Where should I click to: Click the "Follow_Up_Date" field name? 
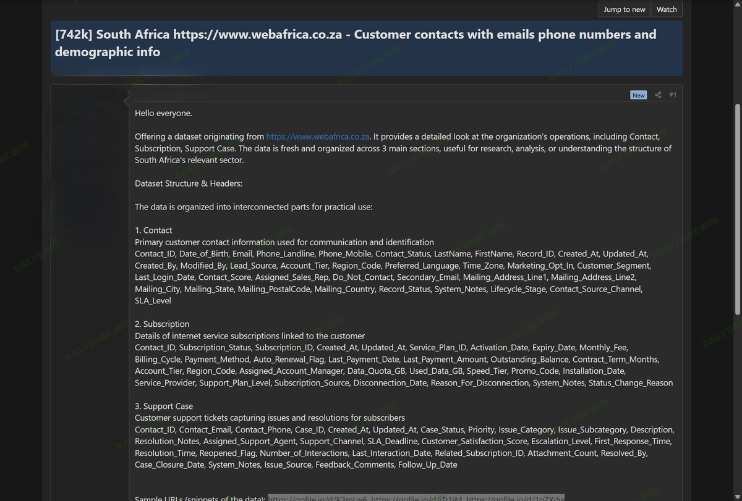pyautogui.click(x=428, y=465)
